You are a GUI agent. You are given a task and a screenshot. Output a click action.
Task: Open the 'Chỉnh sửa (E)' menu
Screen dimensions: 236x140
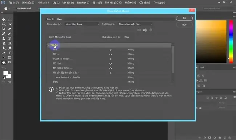pos(28,3)
